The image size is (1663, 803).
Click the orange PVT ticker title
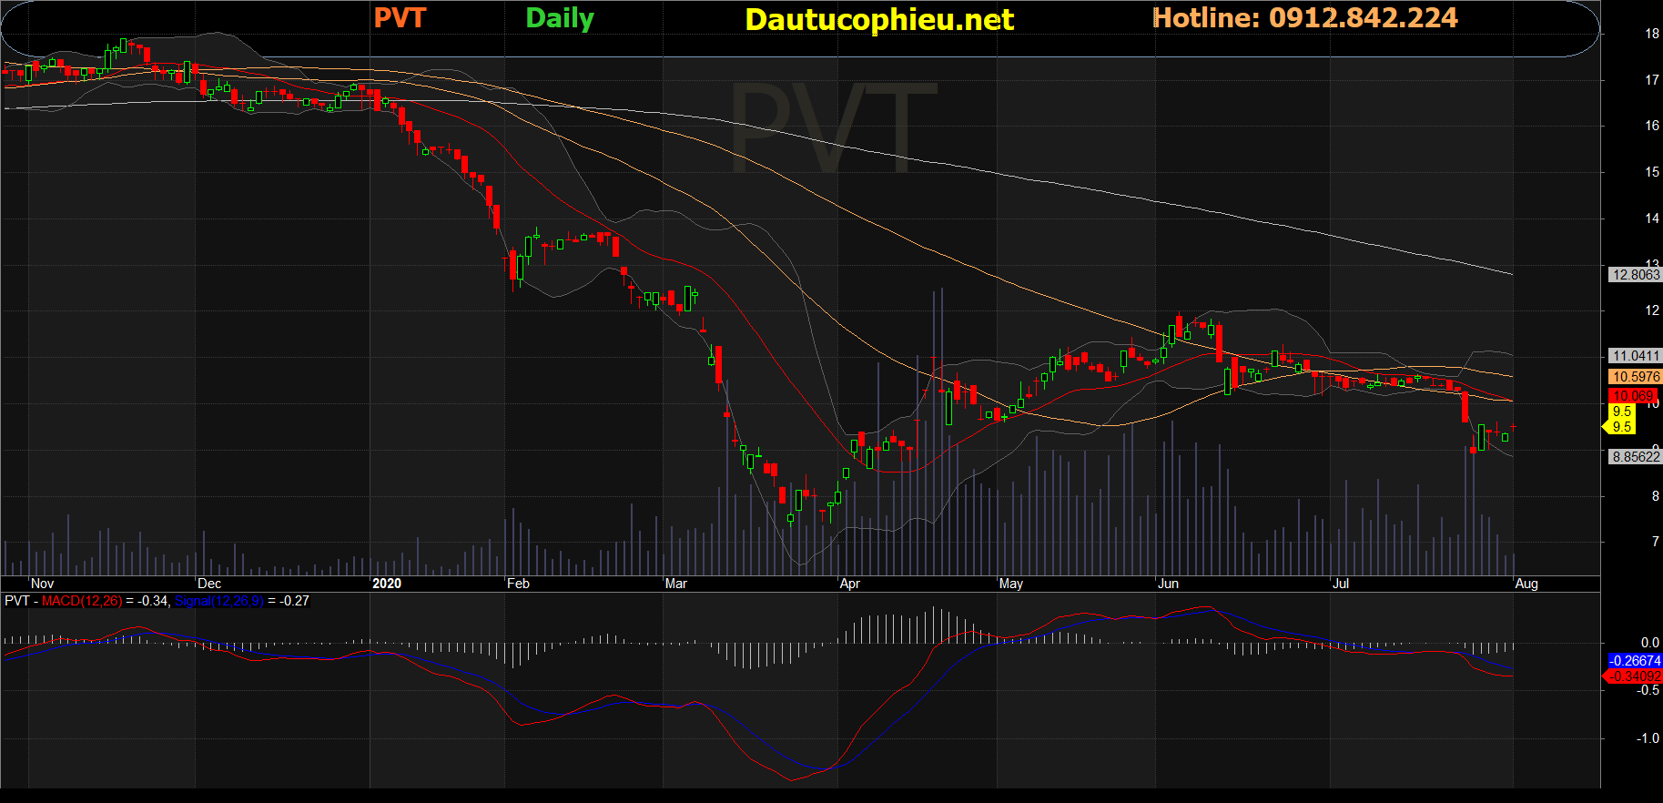coord(400,18)
